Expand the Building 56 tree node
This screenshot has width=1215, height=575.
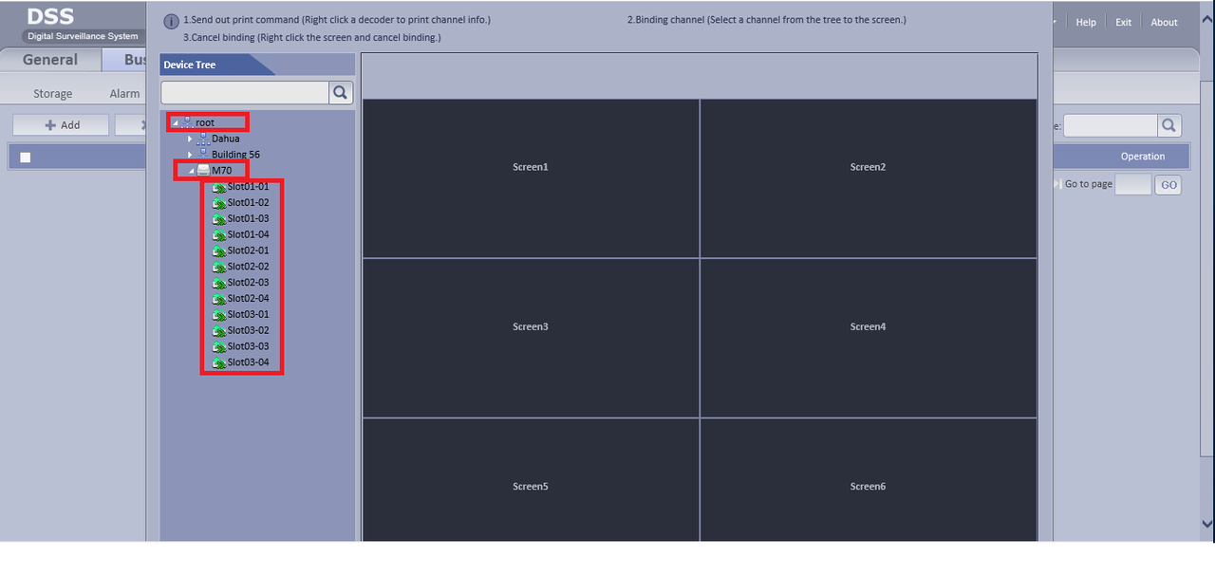pos(190,155)
